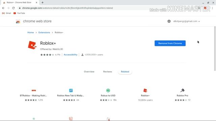Click the Chrome Web Store rainbow logo

(x=18, y=22)
